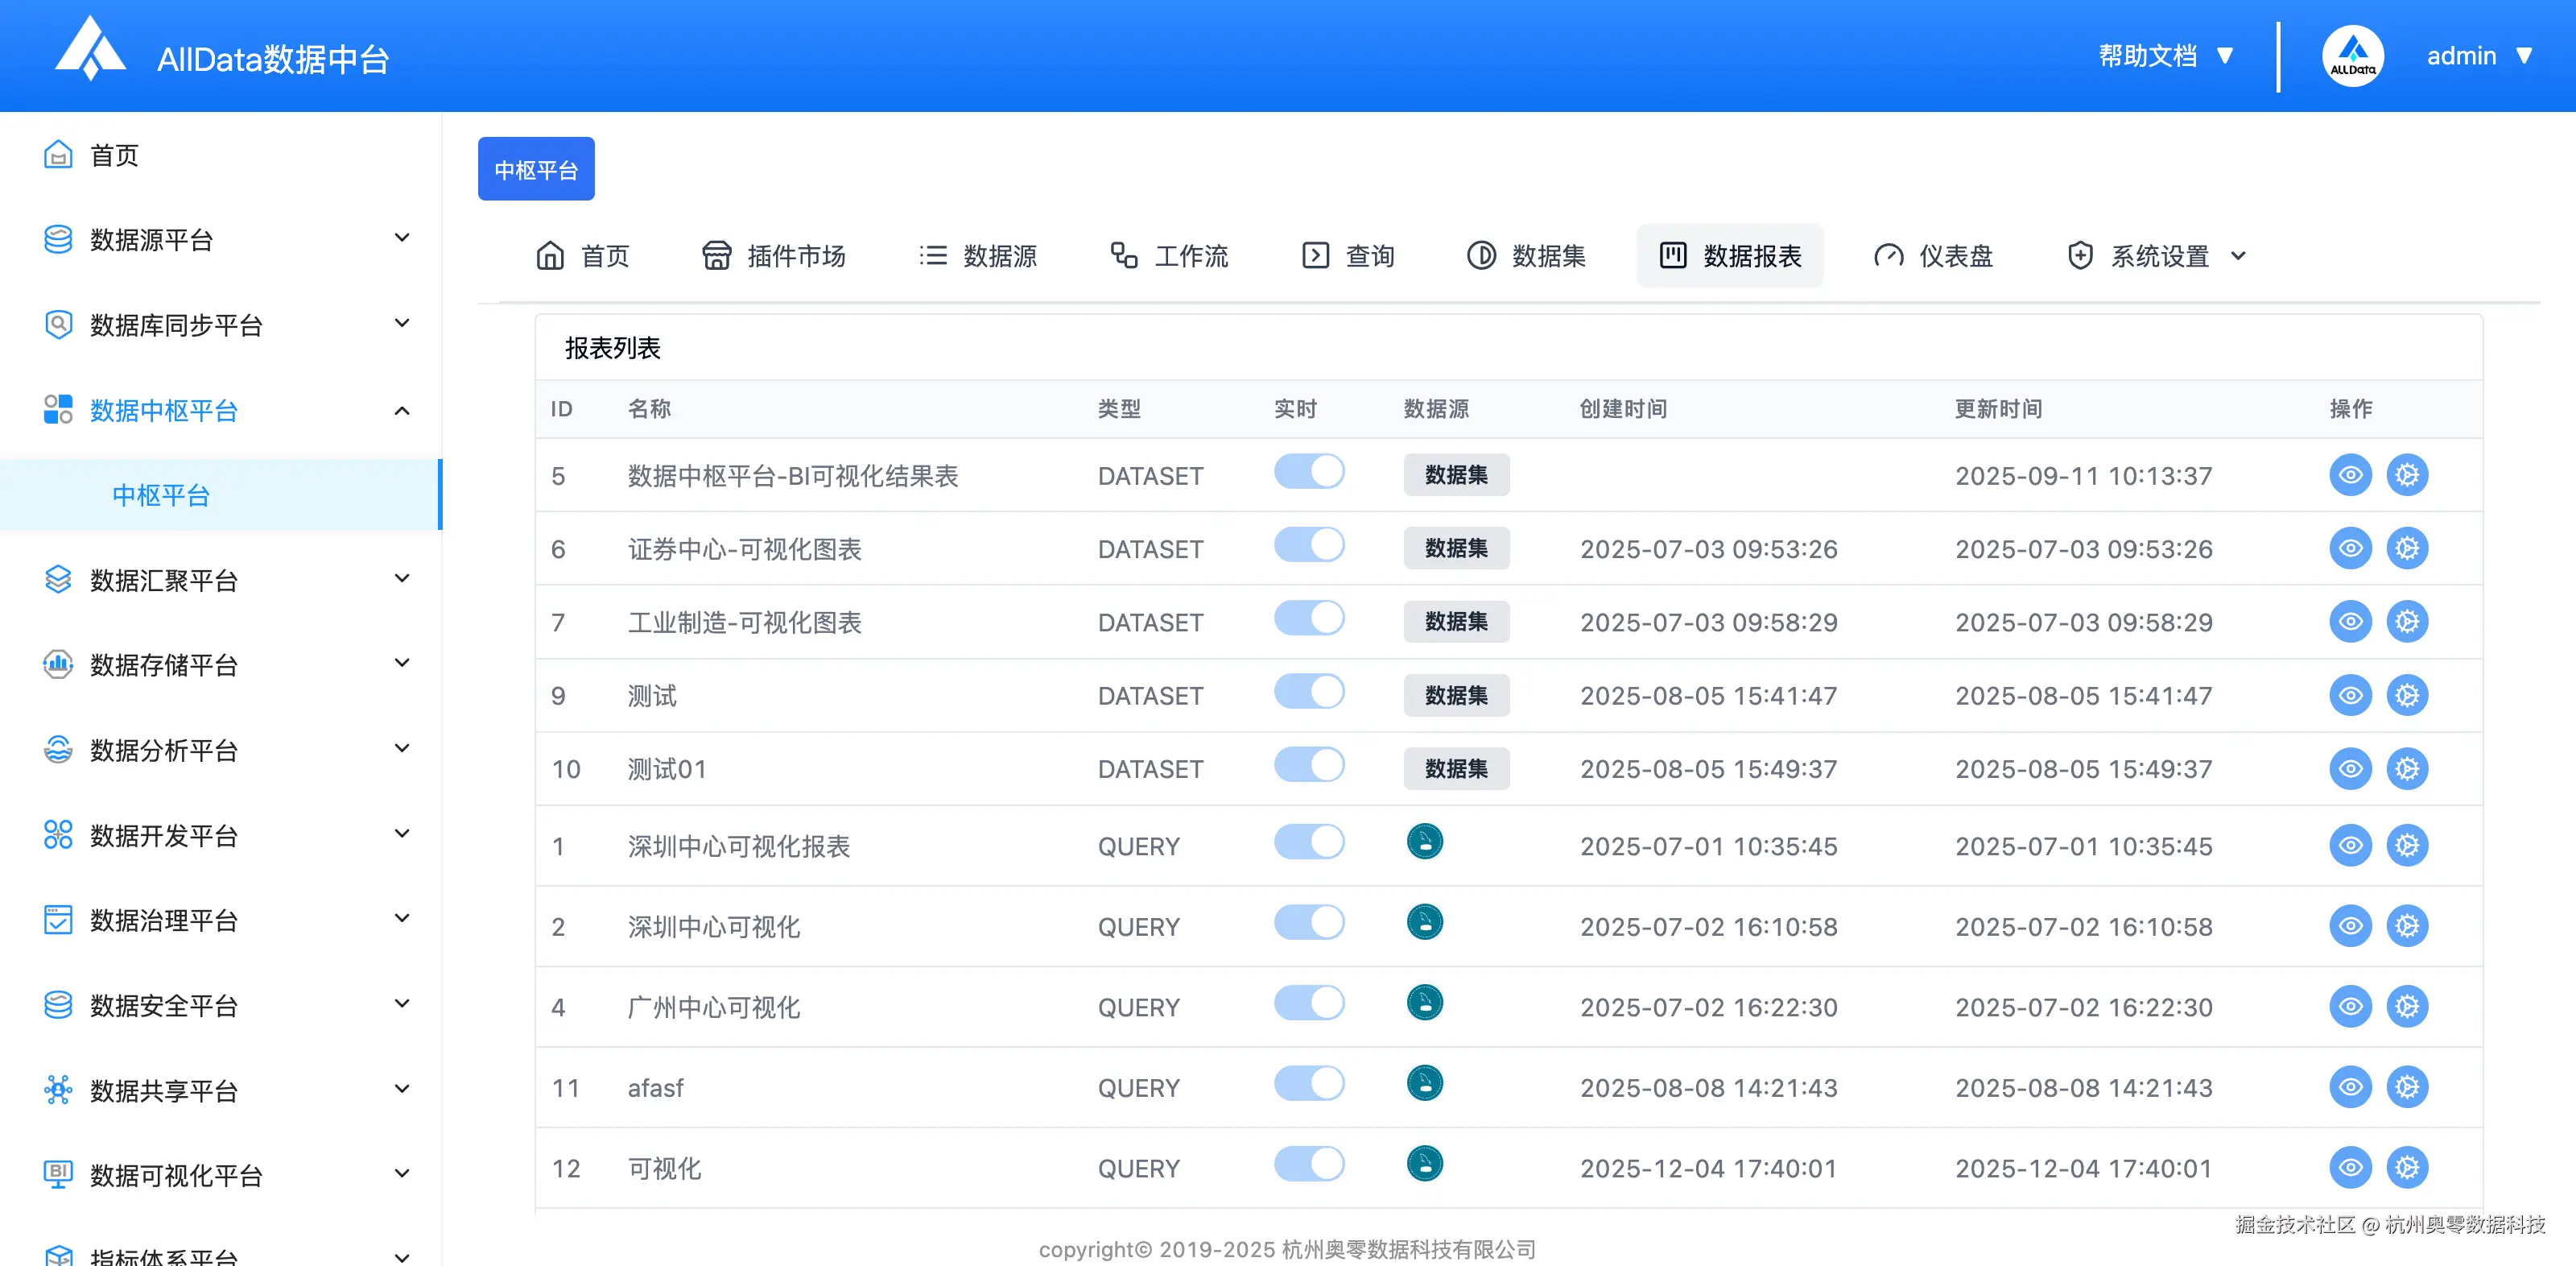Disable real-time for 证券中心-可视化图表 report
2576x1266 pixels.
pos(1309,544)
